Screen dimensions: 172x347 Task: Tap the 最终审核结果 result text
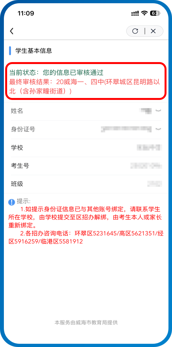pos(85,87)
